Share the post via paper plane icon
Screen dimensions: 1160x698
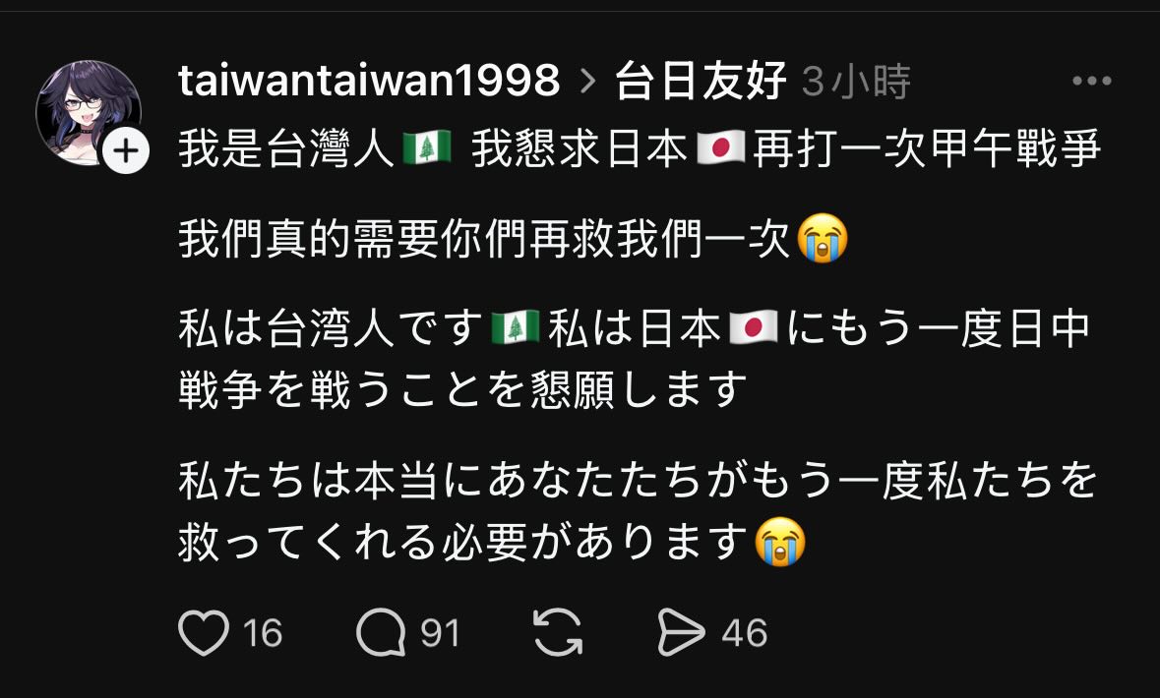point(681,633)
